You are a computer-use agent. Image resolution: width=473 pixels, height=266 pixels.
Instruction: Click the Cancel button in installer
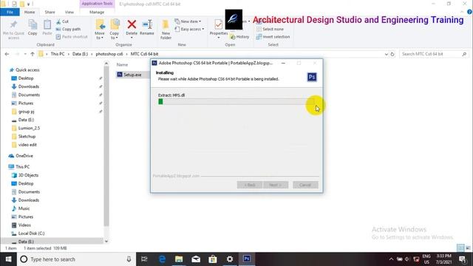click(x=305, y=185)
